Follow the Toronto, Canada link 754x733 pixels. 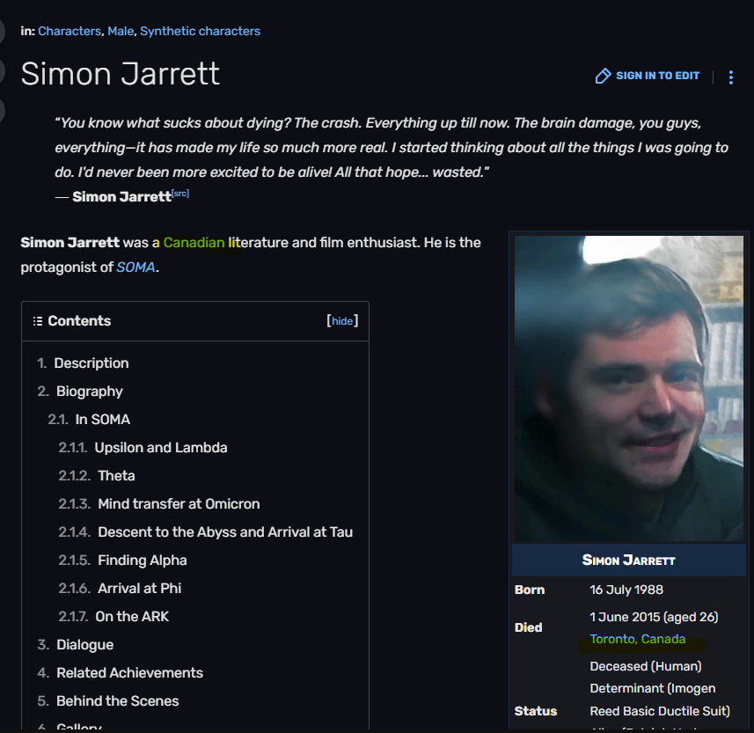(637, 639)
